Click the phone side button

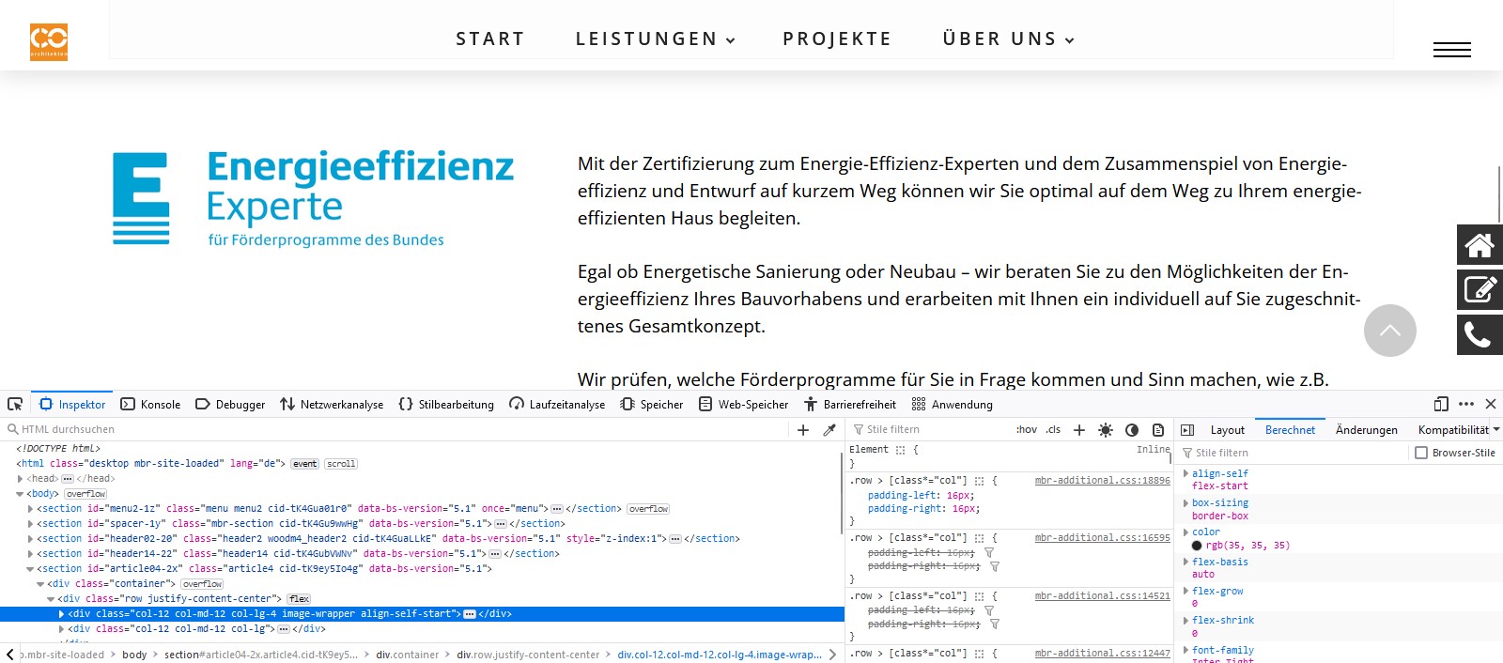click(1480, 334)
